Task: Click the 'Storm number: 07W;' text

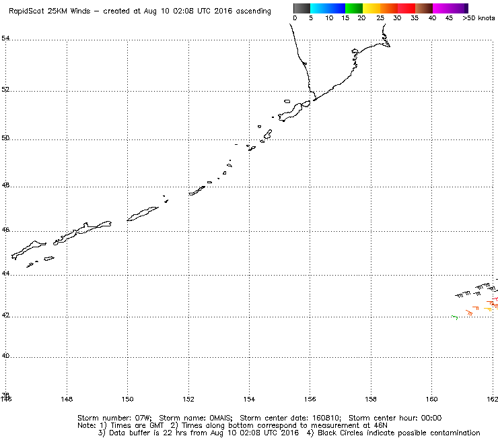Action: point(114,418)
